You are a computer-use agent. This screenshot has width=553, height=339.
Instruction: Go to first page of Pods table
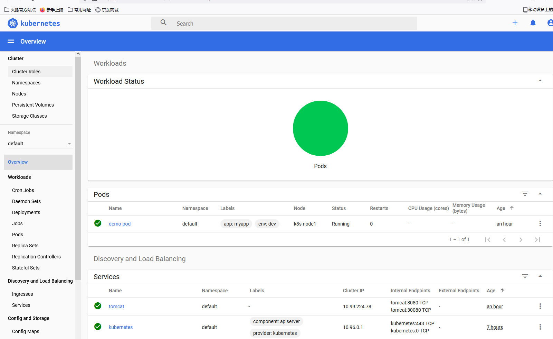point(488,240)
